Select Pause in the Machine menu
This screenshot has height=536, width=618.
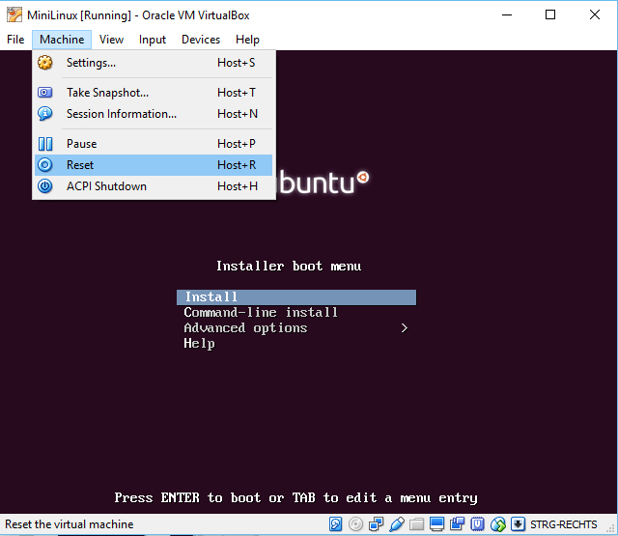click(154, 144)
